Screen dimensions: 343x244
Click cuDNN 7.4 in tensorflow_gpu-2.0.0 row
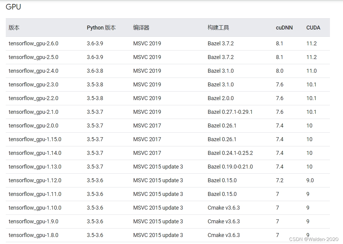click(280, 126)
